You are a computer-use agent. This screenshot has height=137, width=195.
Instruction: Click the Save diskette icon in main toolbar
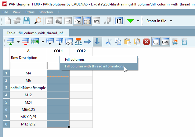[27, 21]
